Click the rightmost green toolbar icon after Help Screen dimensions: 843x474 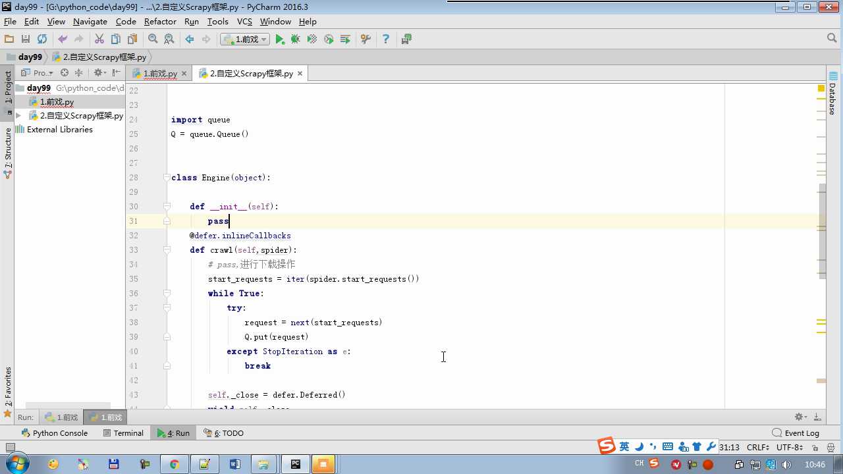point(406,39)
